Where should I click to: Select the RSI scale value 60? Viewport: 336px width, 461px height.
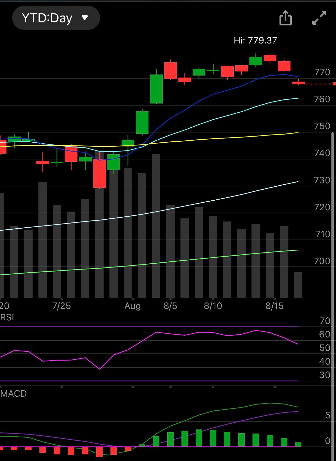(325, 334)
